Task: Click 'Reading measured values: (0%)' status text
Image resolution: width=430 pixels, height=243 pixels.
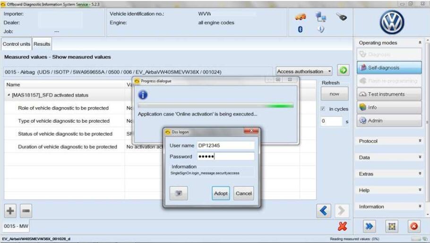Action: tap(354, 239)
